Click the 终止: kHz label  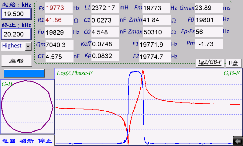16,25
